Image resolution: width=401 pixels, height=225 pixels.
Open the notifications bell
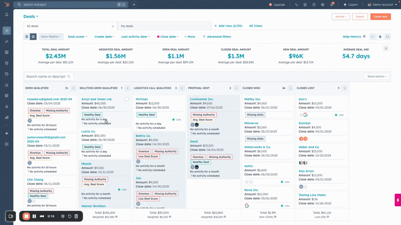pyautogui.click(x=331, y=5)
